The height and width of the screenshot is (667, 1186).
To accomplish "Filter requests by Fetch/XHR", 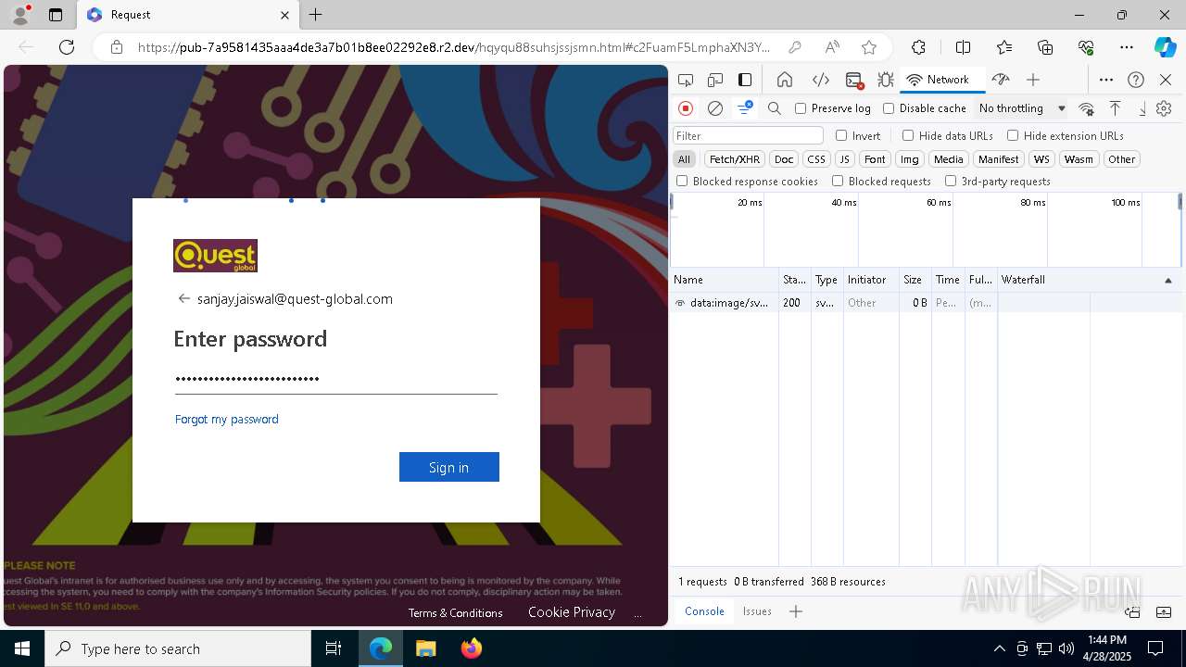I will pyautogui.click(x=735, y=159).
